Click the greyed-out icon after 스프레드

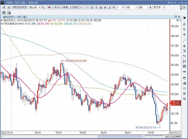tap(84, 8)
